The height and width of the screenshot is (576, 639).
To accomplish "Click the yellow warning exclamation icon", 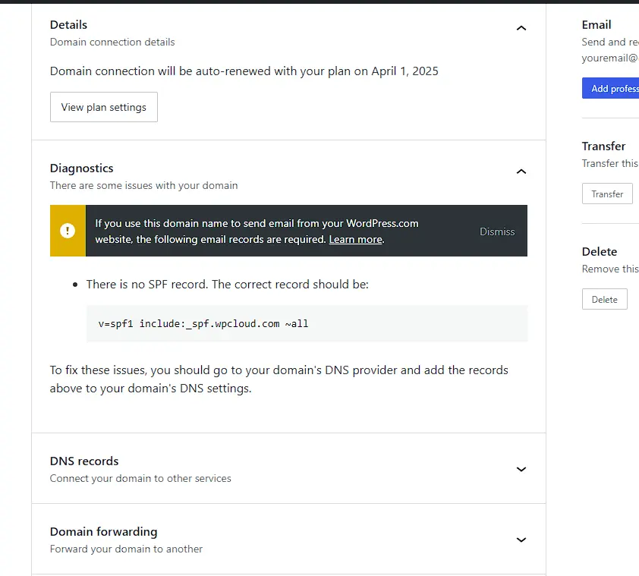I will (x=68, y=231).
